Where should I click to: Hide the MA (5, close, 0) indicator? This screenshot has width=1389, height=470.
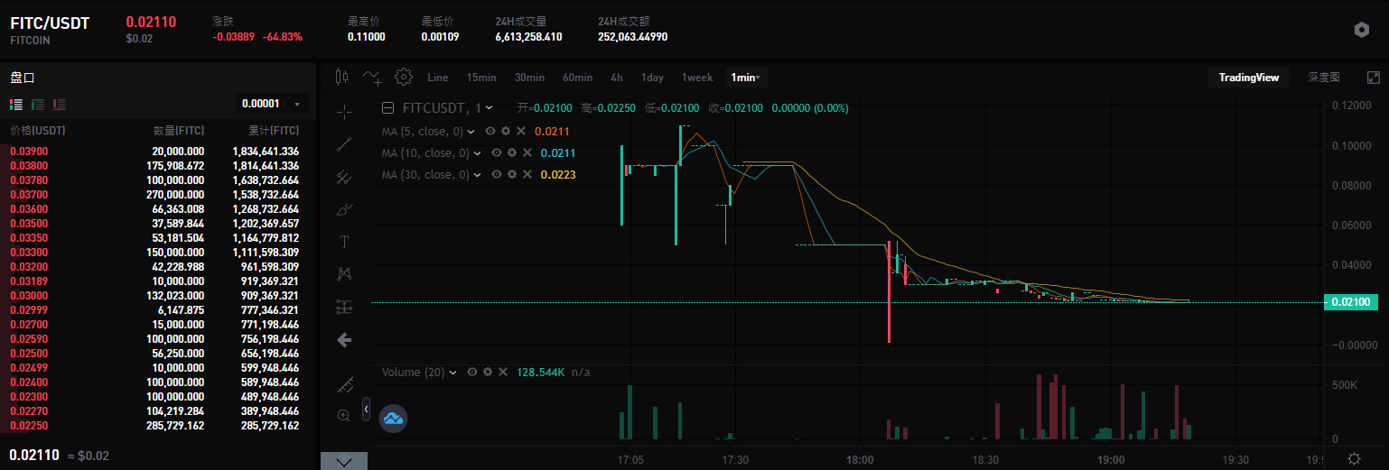point(490,132)
